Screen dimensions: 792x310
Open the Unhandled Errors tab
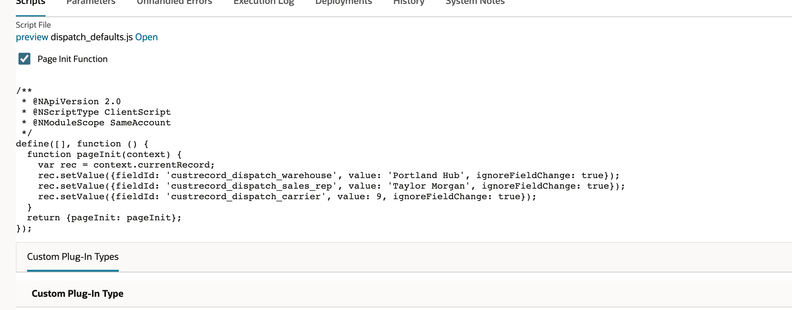pos(174,3)
